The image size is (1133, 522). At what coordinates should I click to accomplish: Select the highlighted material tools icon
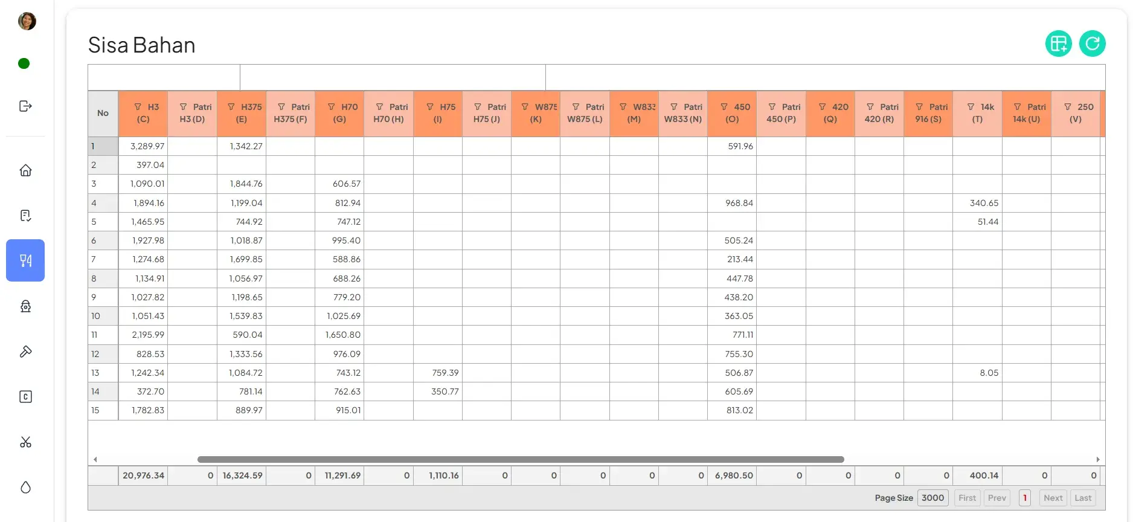pos(25,260)
